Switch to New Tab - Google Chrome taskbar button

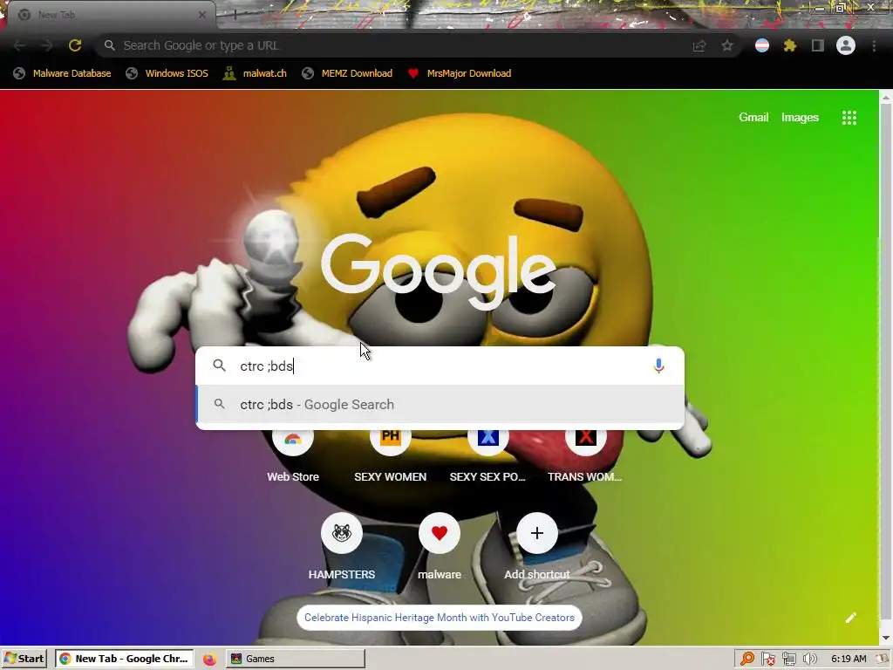[124, 659]
